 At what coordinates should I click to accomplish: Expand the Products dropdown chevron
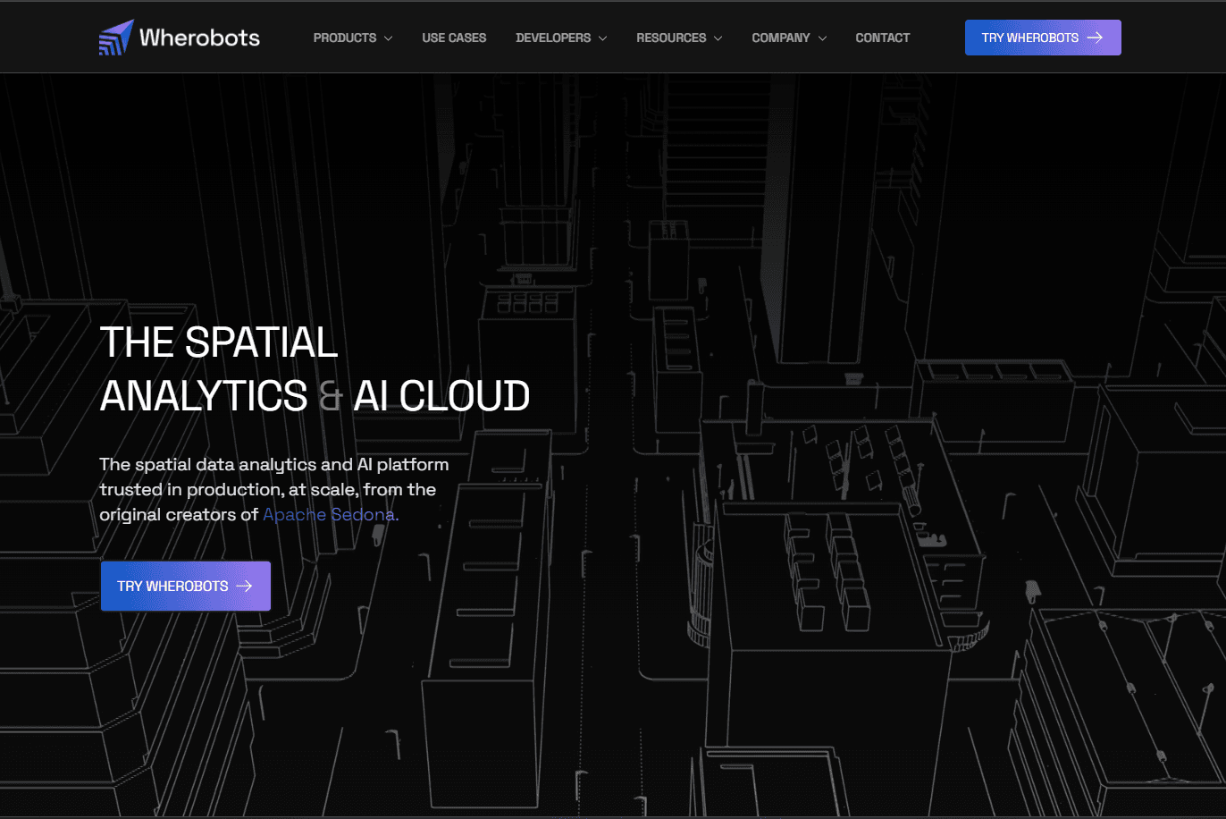388,38
